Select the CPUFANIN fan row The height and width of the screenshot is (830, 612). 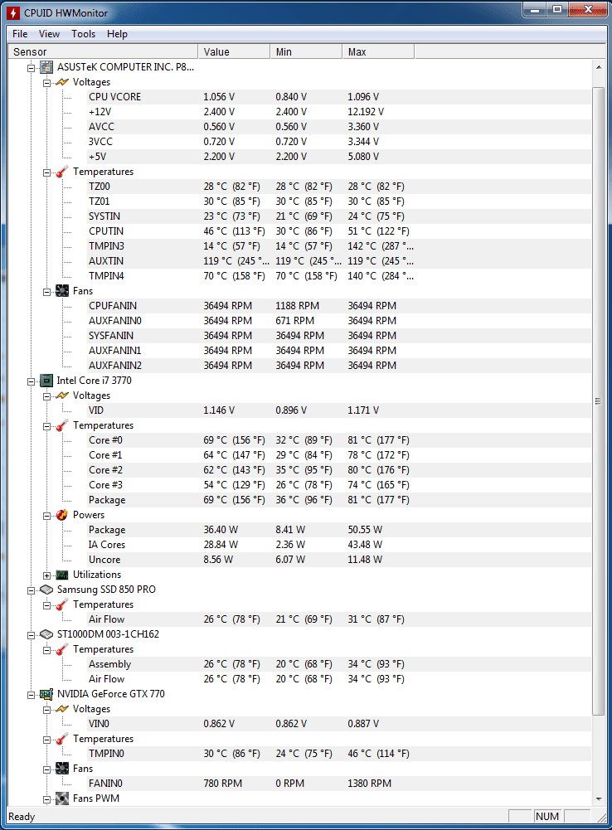(339, 306)
